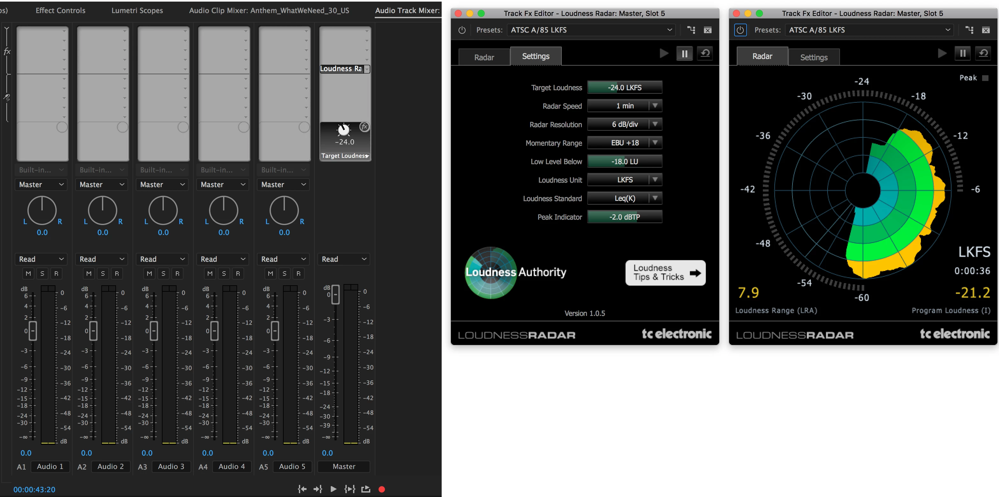Click the red Record button
Screen dimensions: 999x497
coord(382,489)
